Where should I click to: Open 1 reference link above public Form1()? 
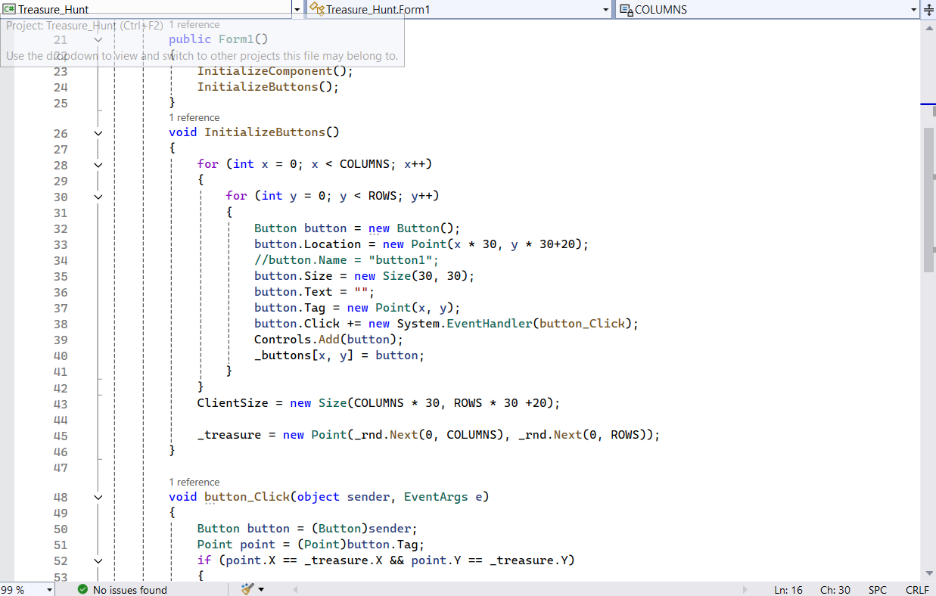click(194, 25)
